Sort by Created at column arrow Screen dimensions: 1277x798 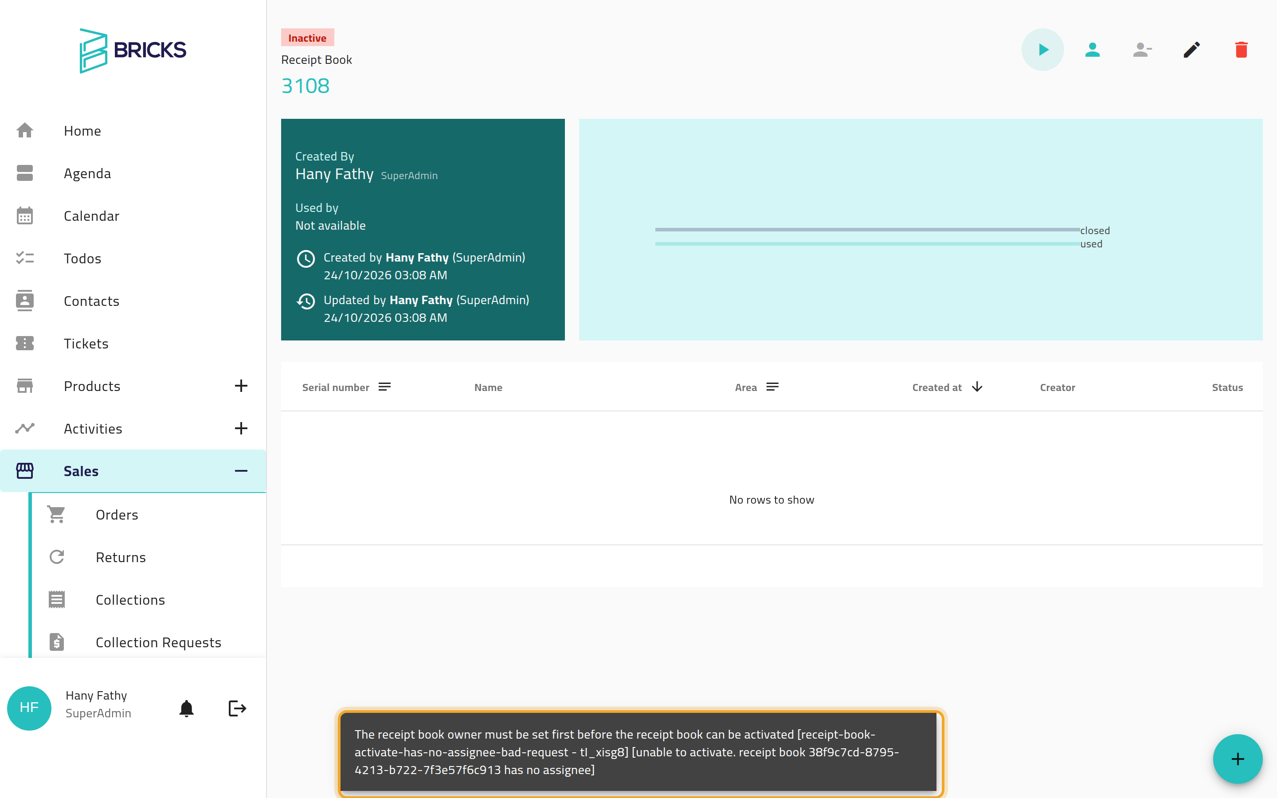pyautogui.click(x=977, y=387)
